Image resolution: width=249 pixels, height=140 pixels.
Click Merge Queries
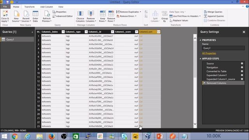point(213,12)
